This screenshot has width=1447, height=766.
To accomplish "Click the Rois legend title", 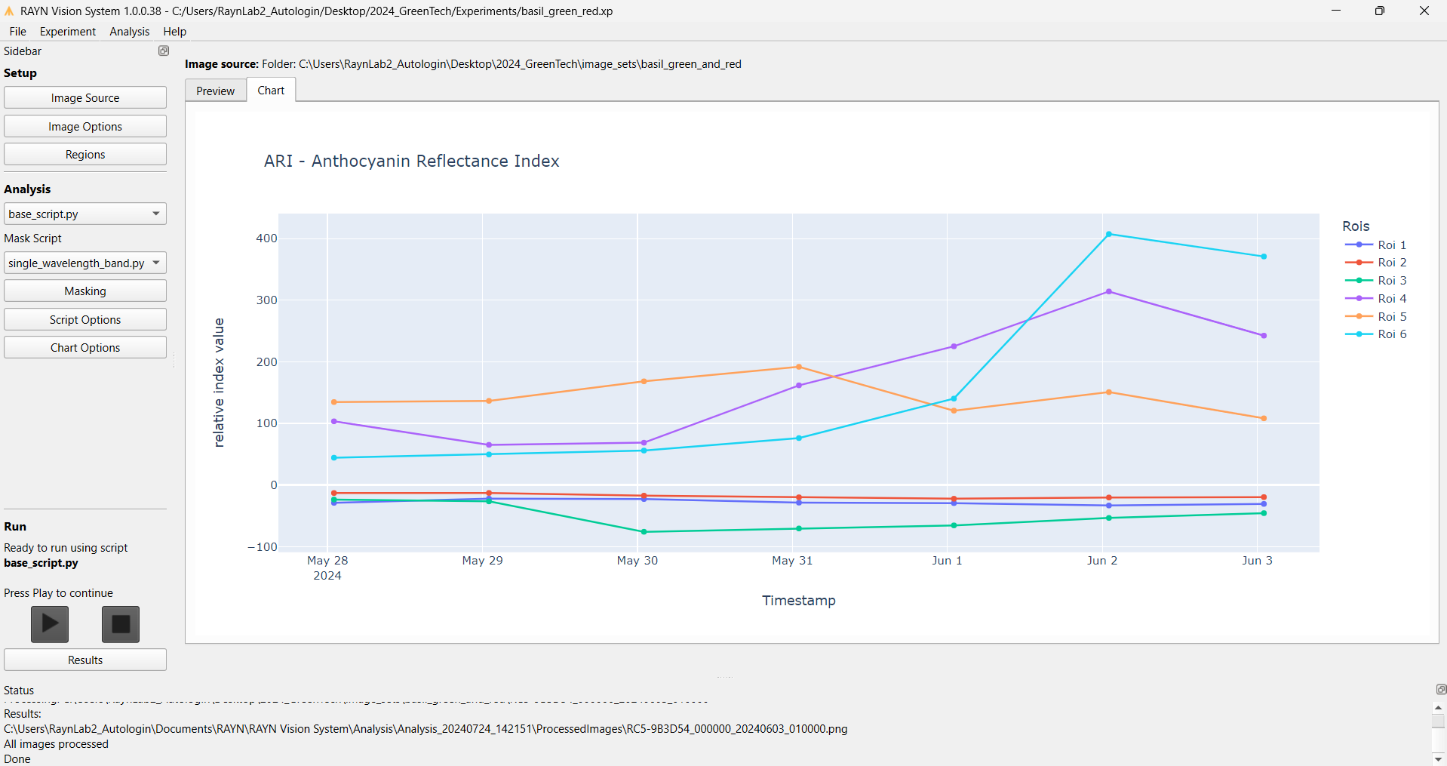I will [1356, 226].
